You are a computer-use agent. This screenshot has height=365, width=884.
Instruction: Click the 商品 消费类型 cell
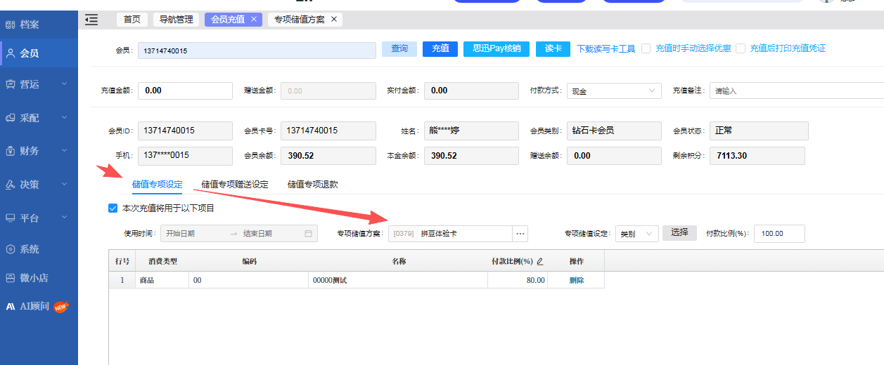tap(162, 280)
